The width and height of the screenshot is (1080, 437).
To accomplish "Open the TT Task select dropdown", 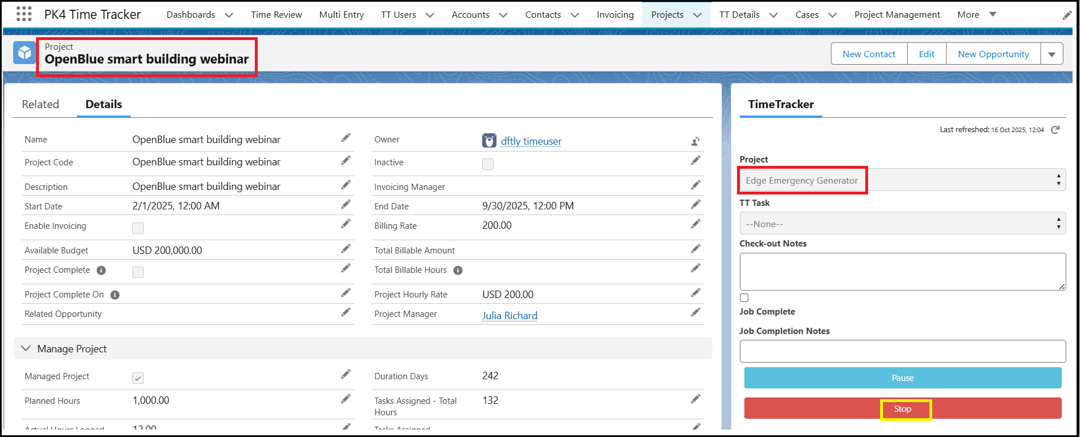I will coord(902,224).
